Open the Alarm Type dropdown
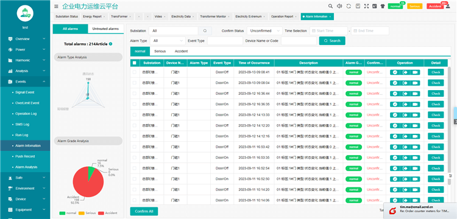This screenshot has height=219, width=457. click(168, 41)
